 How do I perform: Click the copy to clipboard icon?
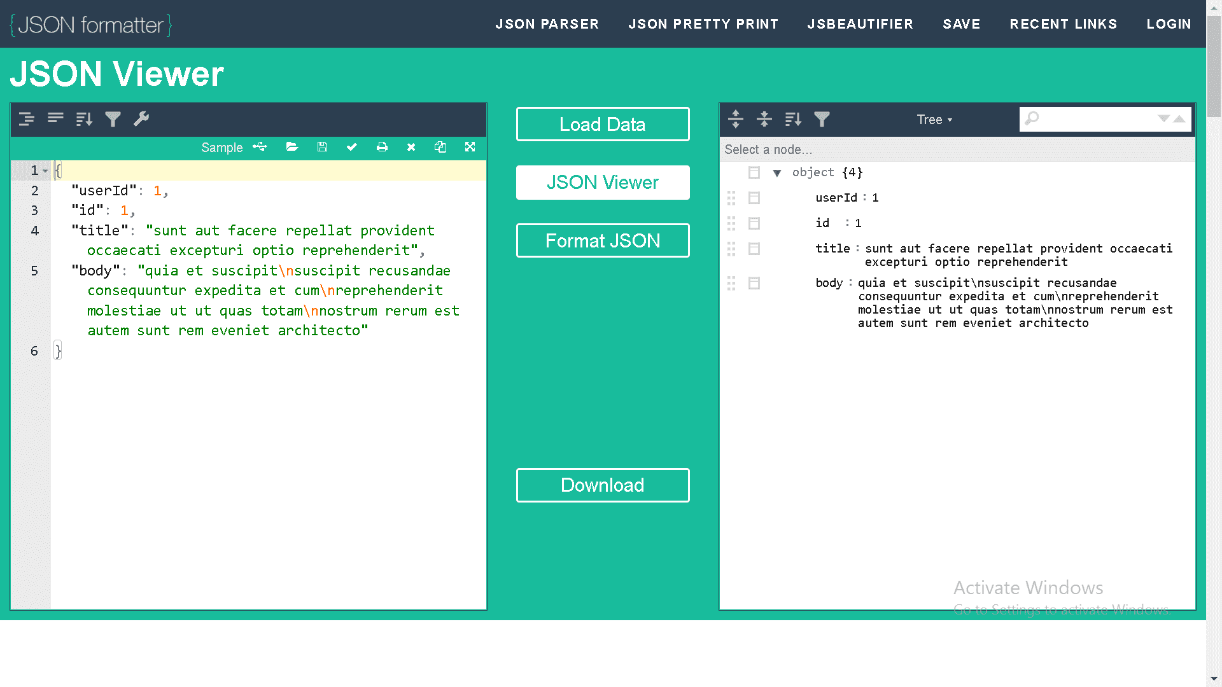click(440, 147)
